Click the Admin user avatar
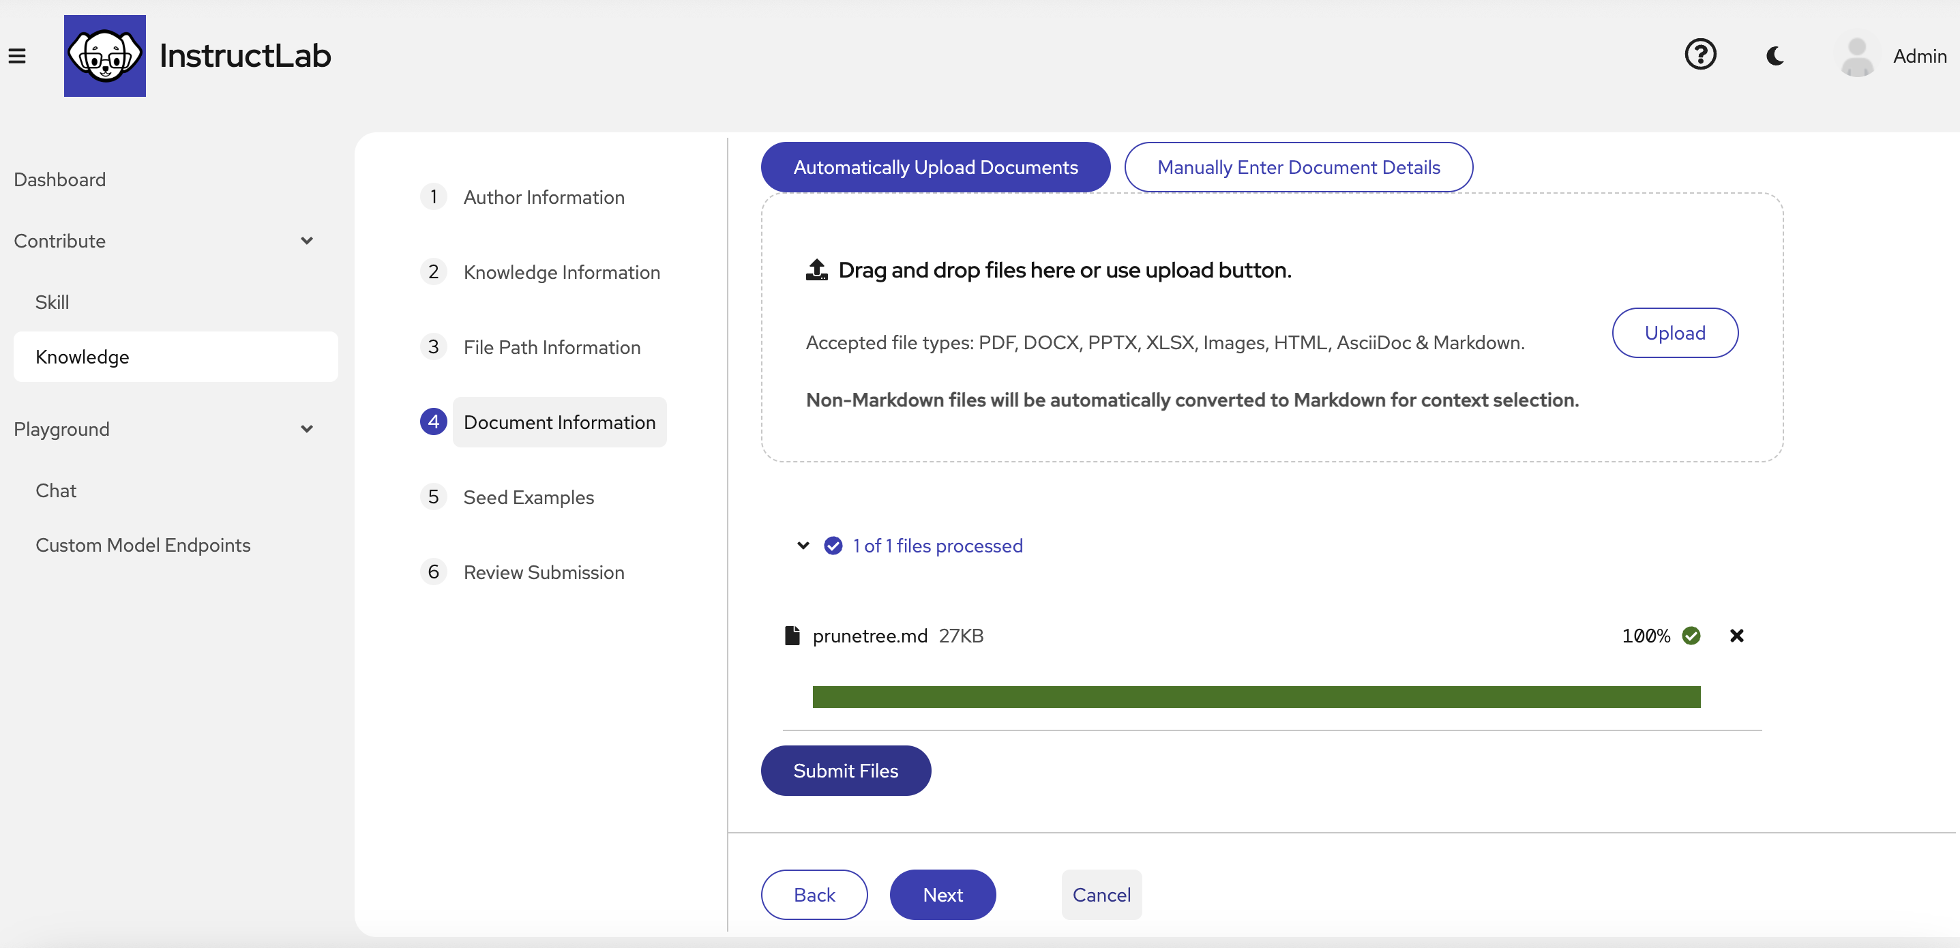Screen dimensions: 1960x948 point(1856,55)
